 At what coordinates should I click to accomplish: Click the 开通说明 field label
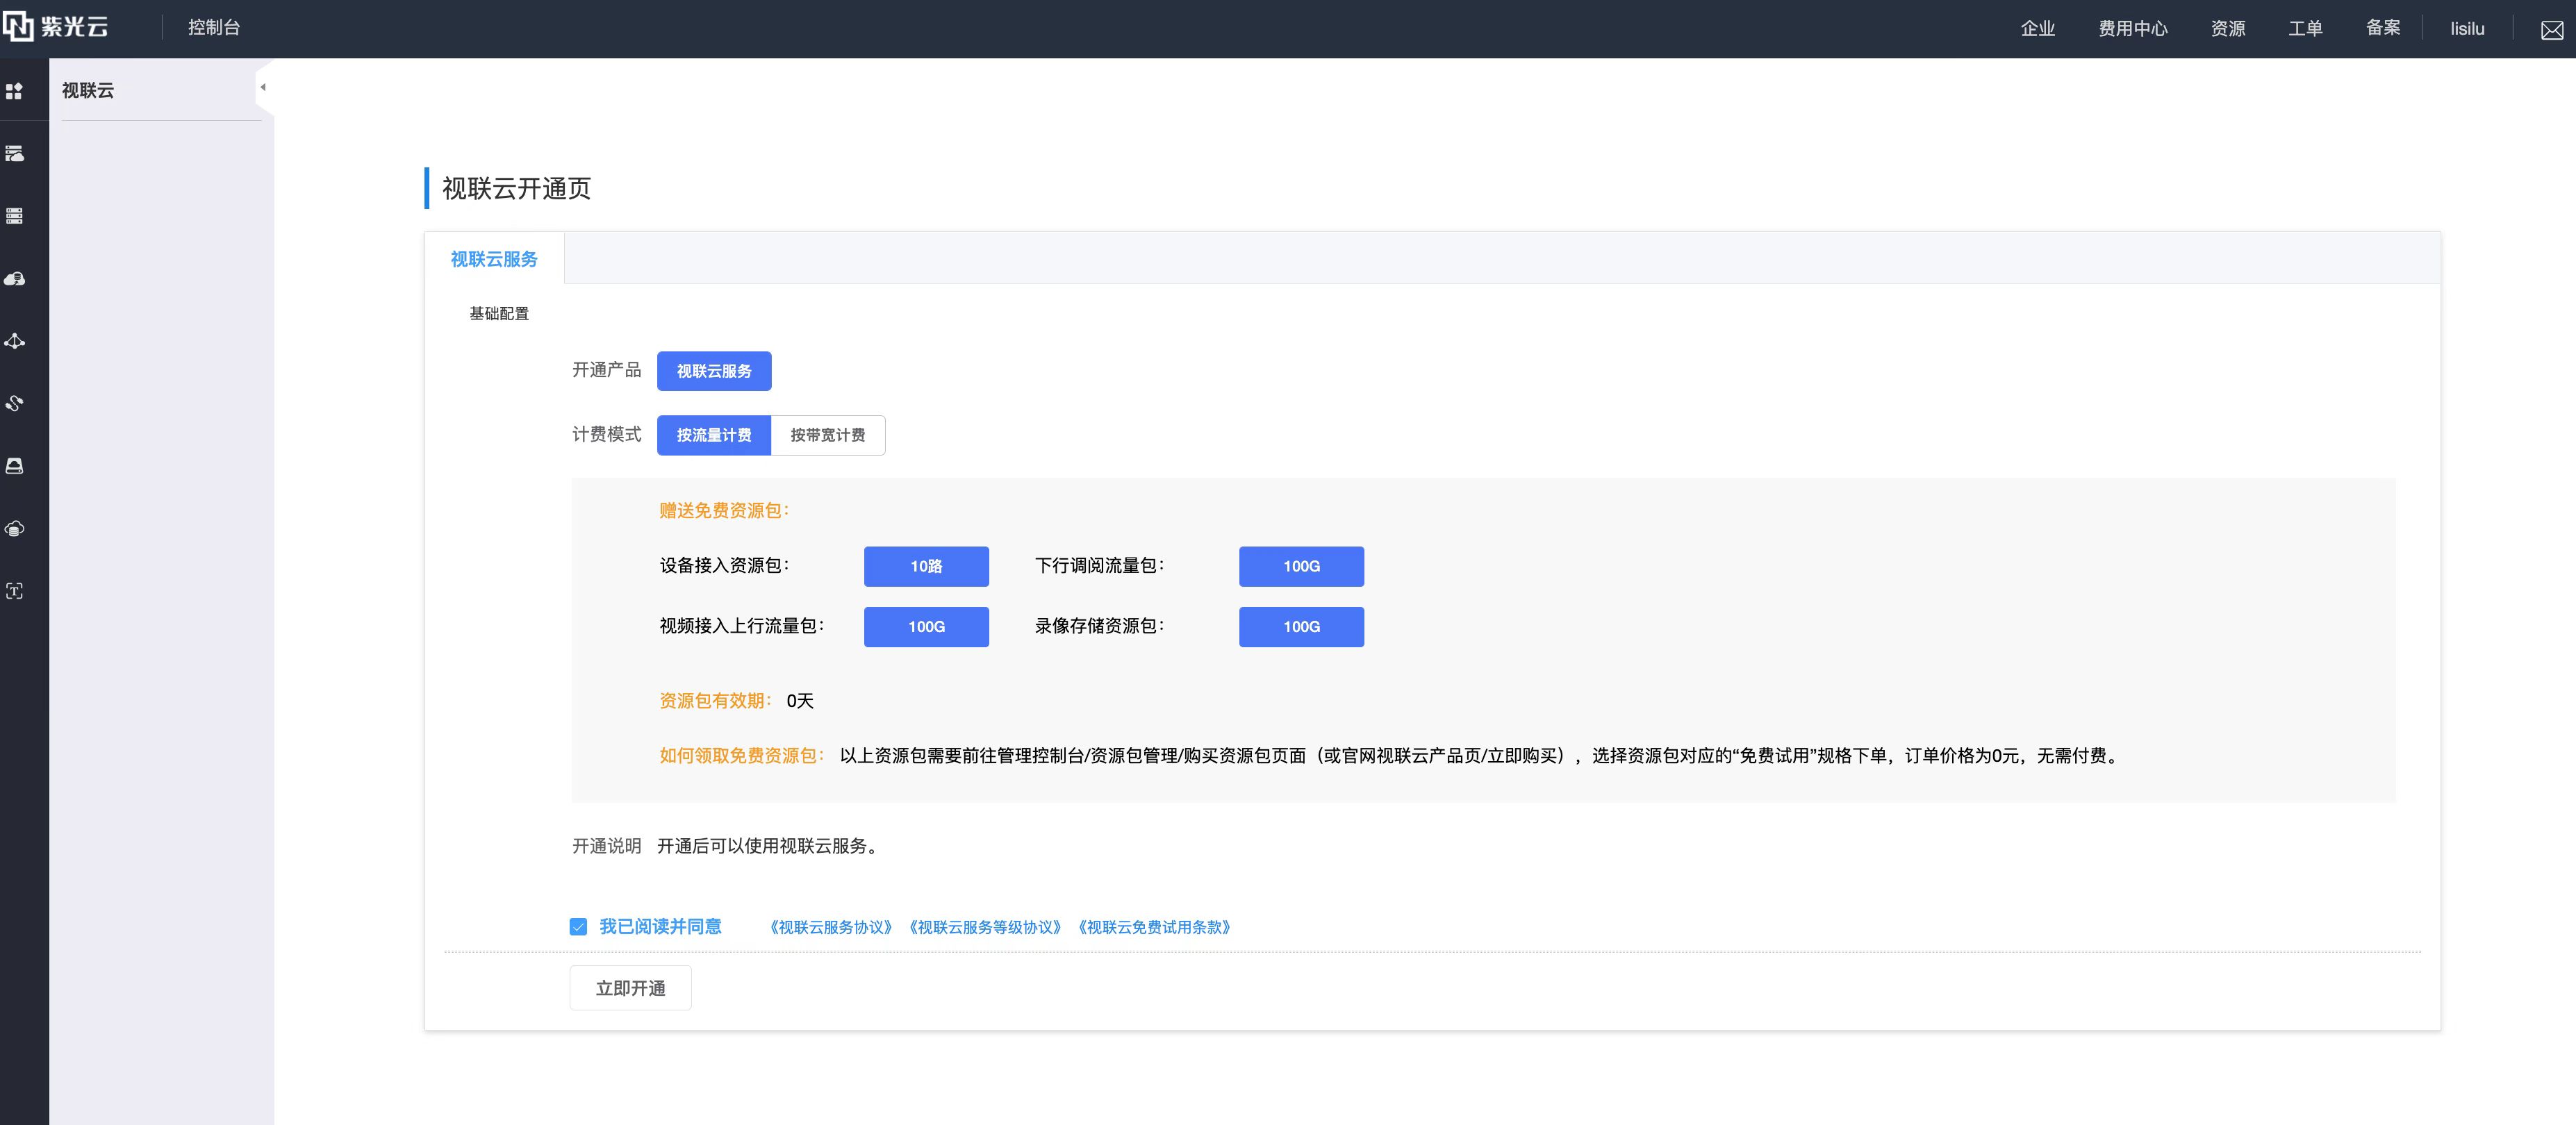point(606,846)
